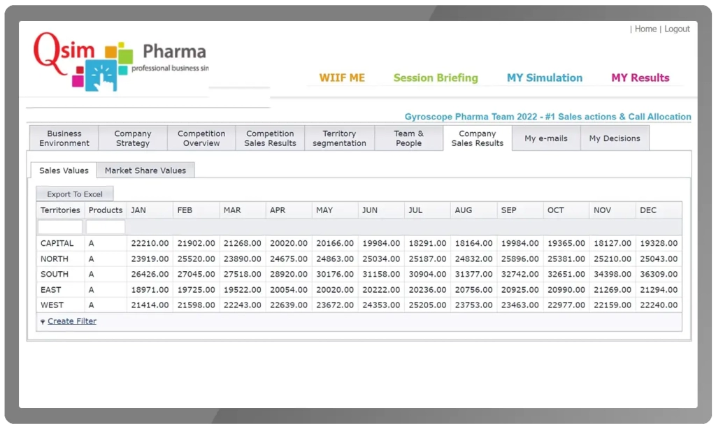
Task: Click the Logout link
Action: click(x=677, y=29)
